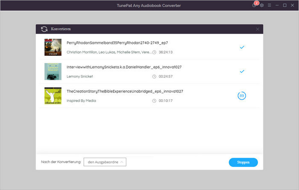Click clock icon beside 36:24:13
This screenshot has height=190, width=299.
[x=154, y=52]
